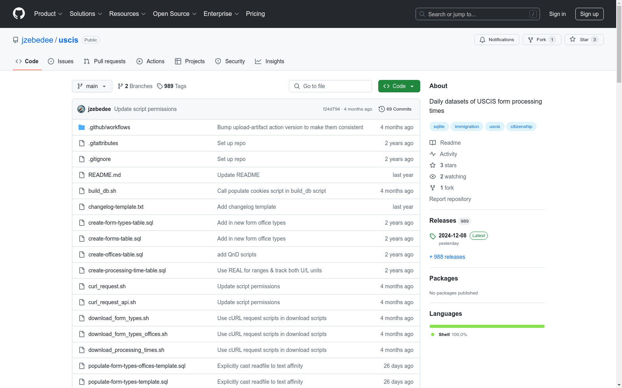This screenshot has height=388, width=622.
Task: Click the file icon for curl_request.sh
Action: pyautogui.click(x=82, y=286)
